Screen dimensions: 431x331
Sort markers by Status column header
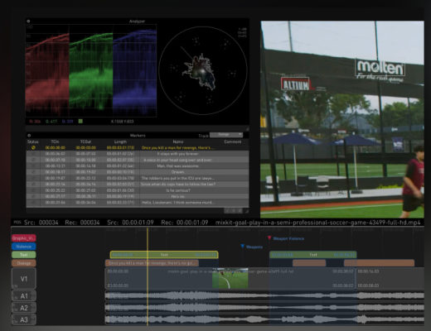(x=32, y=142)
